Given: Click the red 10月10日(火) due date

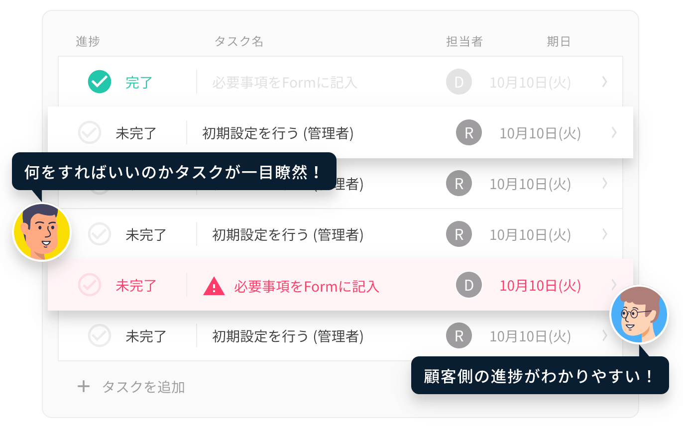Looking at the screenshot, I should [540, 286].
